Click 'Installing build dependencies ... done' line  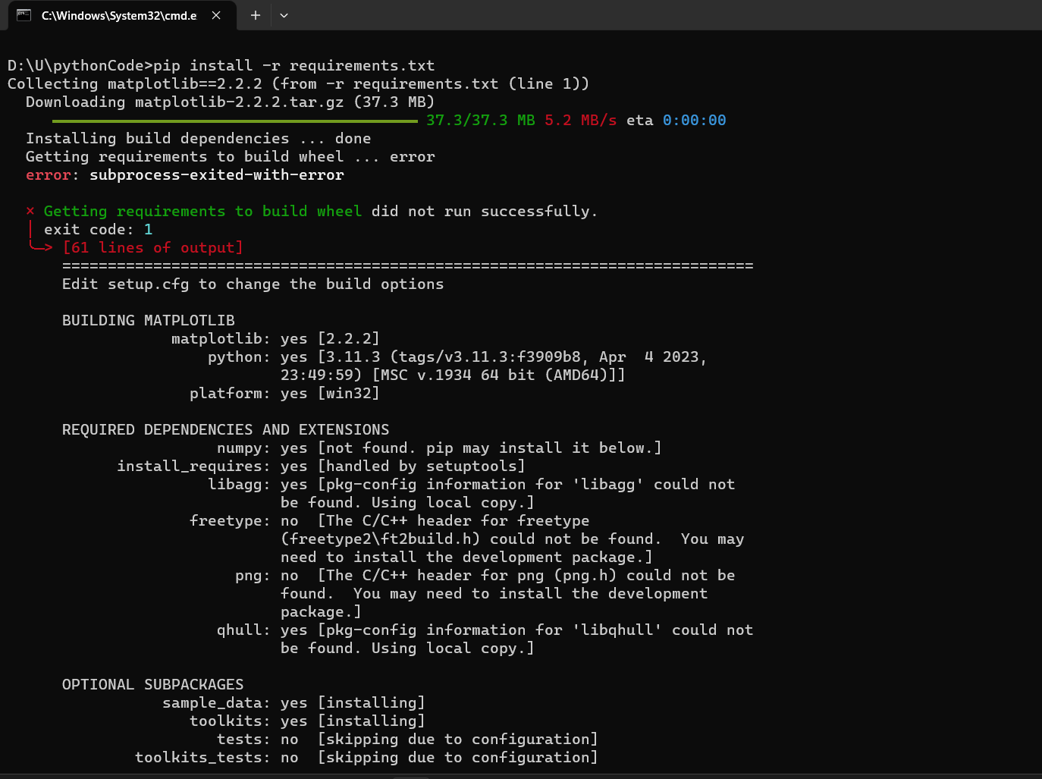199,139
